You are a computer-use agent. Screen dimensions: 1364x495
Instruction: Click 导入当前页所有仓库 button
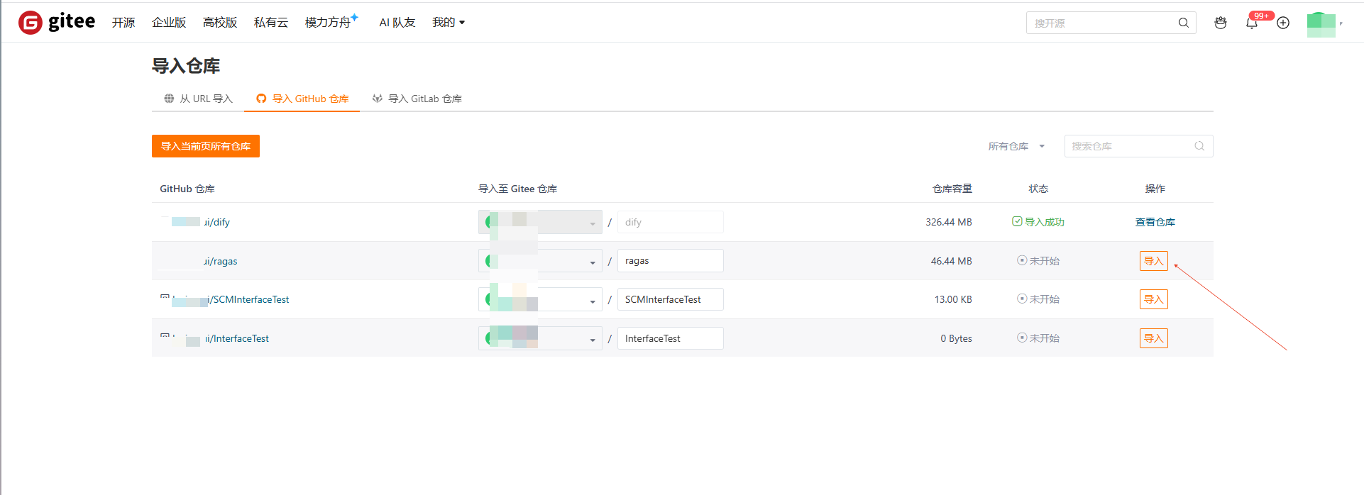[x=206, y=146]
